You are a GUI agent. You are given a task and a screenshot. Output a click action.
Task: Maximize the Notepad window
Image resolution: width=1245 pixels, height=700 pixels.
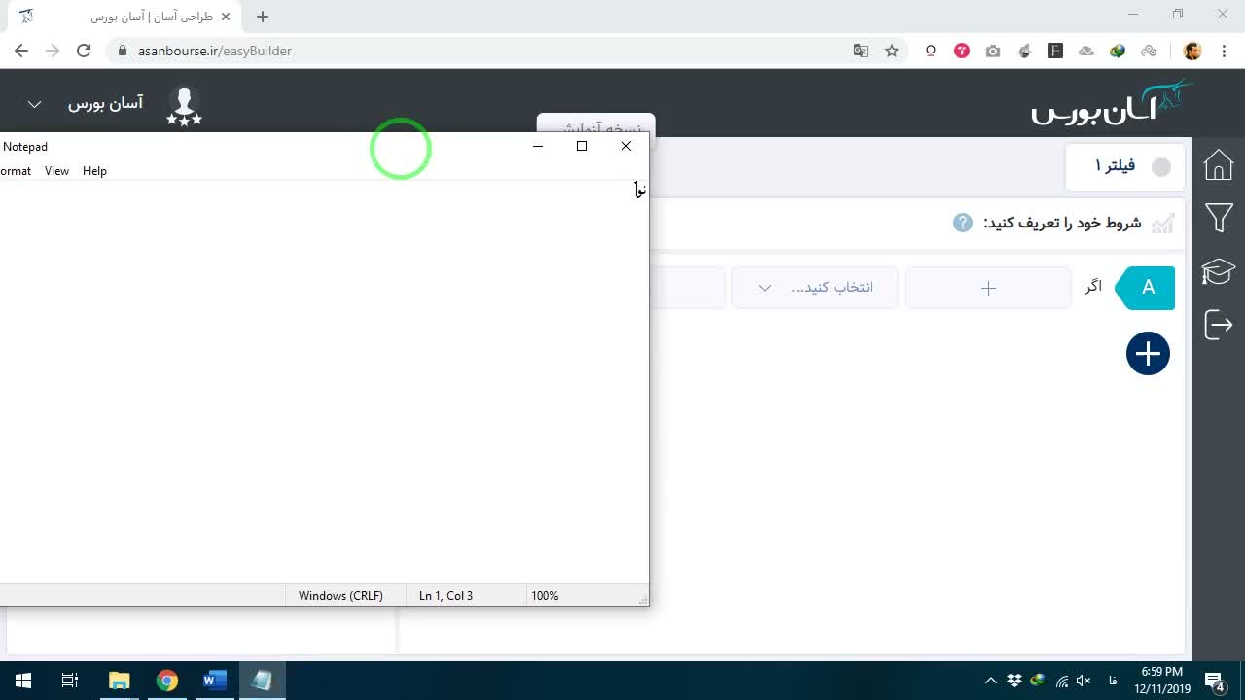582,146
